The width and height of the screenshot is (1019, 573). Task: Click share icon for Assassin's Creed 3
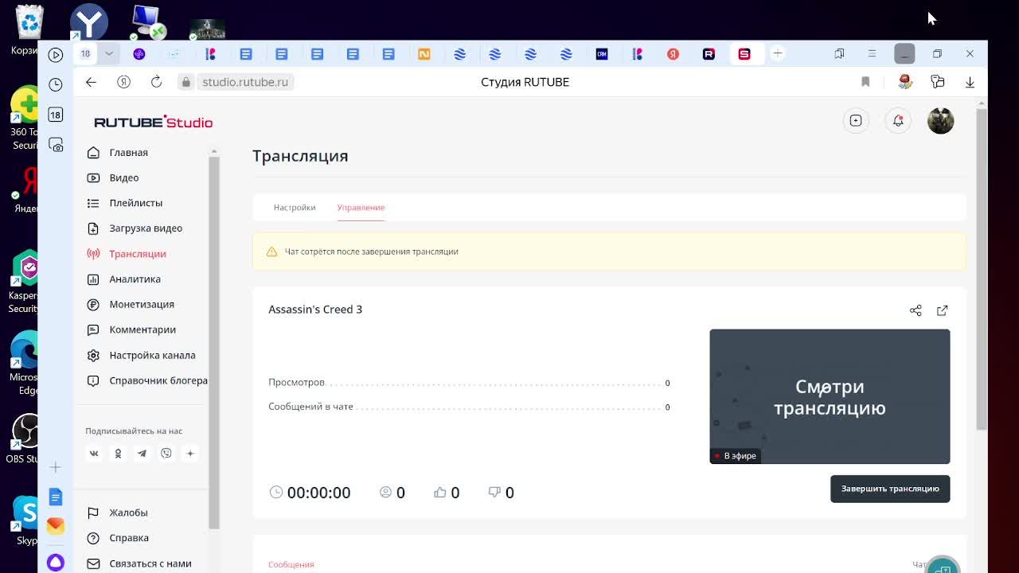[x=916, y=310]
